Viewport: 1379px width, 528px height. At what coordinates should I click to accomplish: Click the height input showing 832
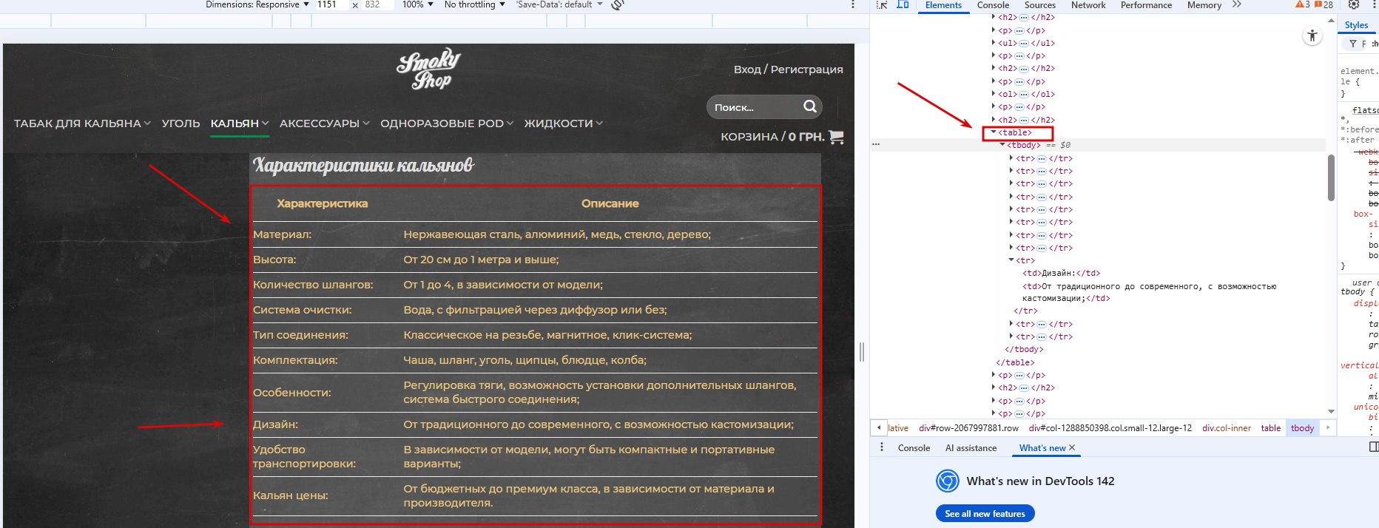(377, 4)
